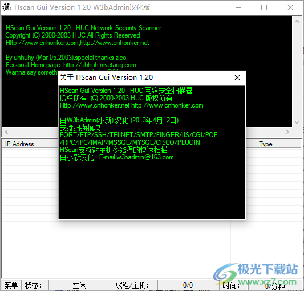Click the 空闲 status value

click(79, 285)
